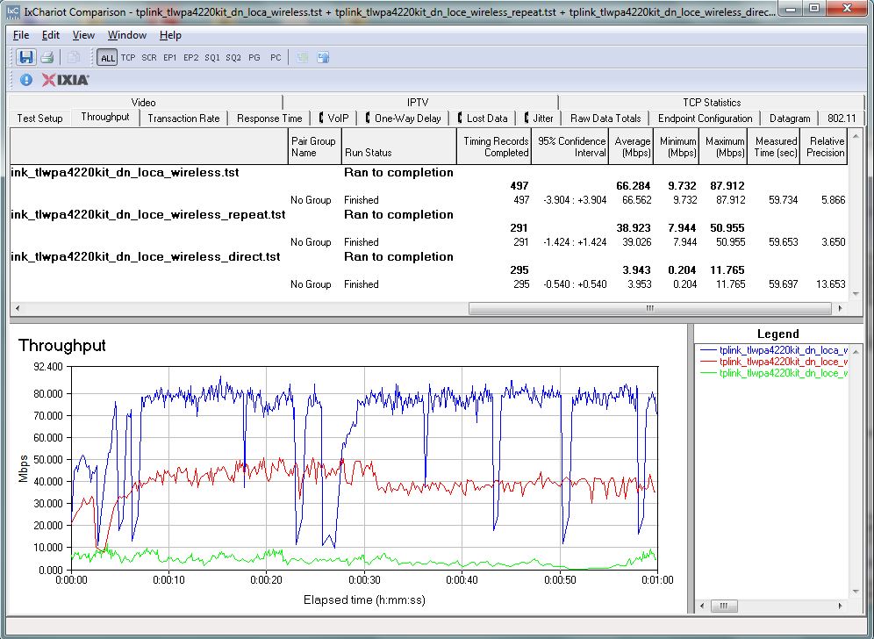Open the Help menu

click(x=170, y=35)
